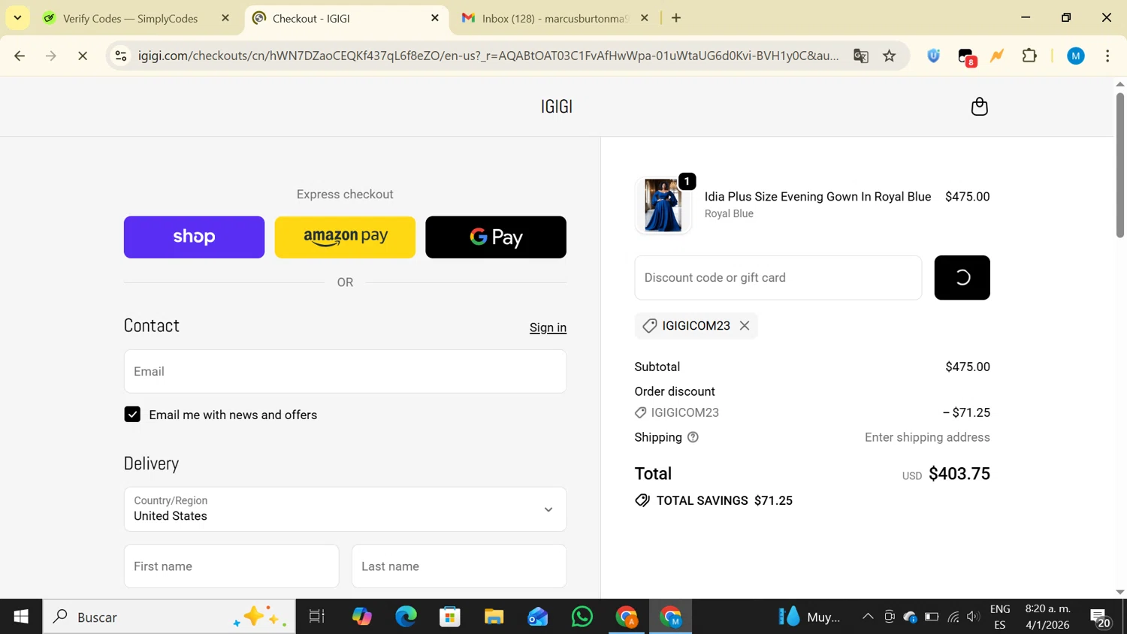
Task: Open the shopping bag cart icon
Action: (x=979, y=107)
